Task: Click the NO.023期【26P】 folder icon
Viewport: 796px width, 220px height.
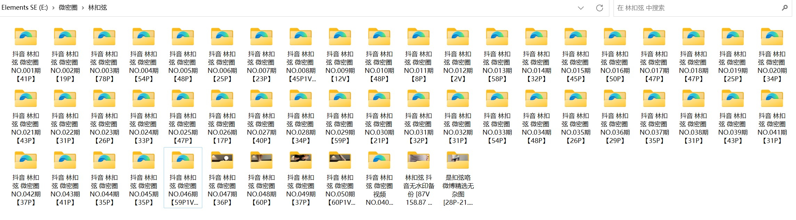Action: [105, 99]
